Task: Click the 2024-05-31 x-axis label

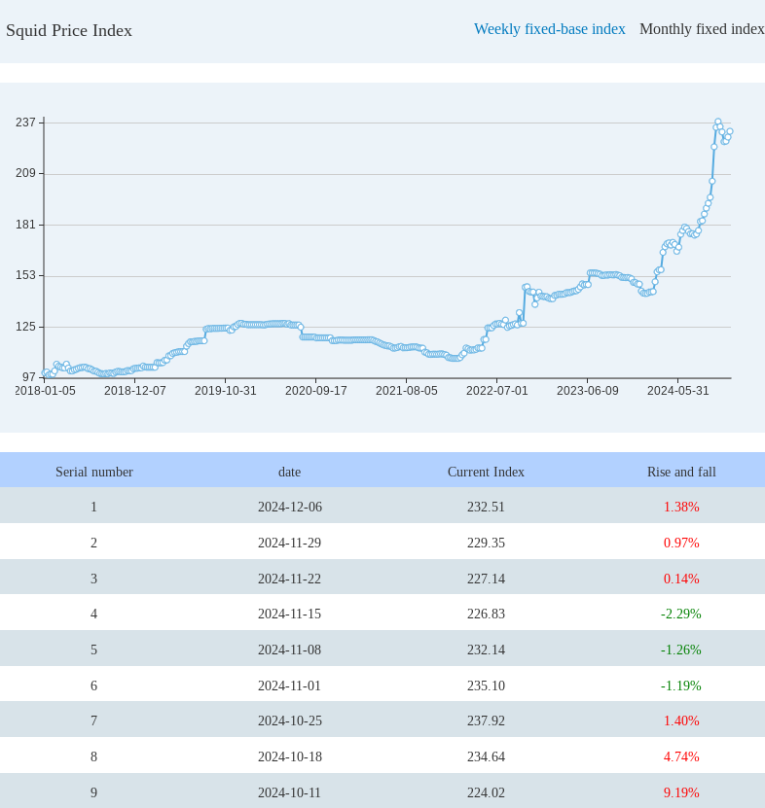Action: tap(678, 391)
